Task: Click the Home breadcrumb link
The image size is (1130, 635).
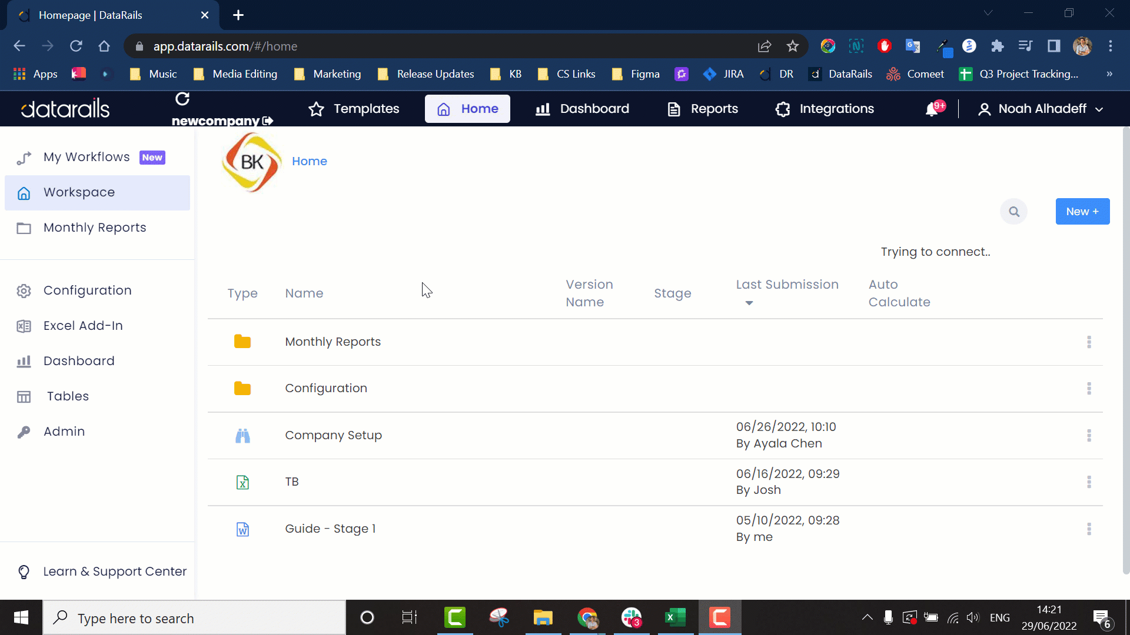Action: pos(310,161)
